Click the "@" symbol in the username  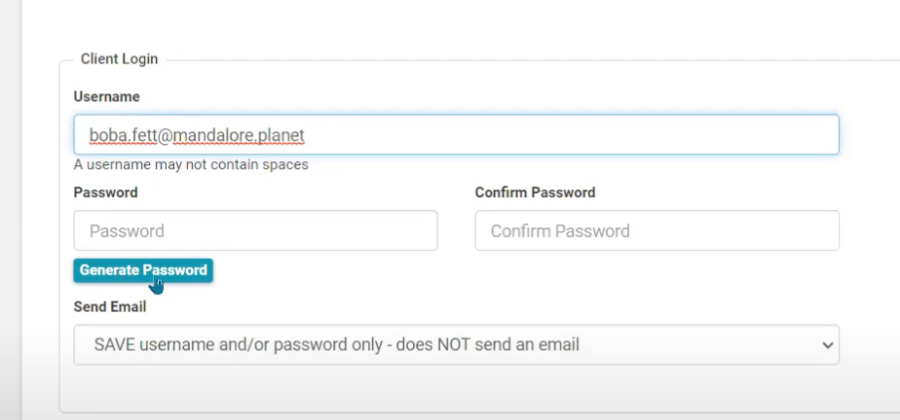click(164, 135)
